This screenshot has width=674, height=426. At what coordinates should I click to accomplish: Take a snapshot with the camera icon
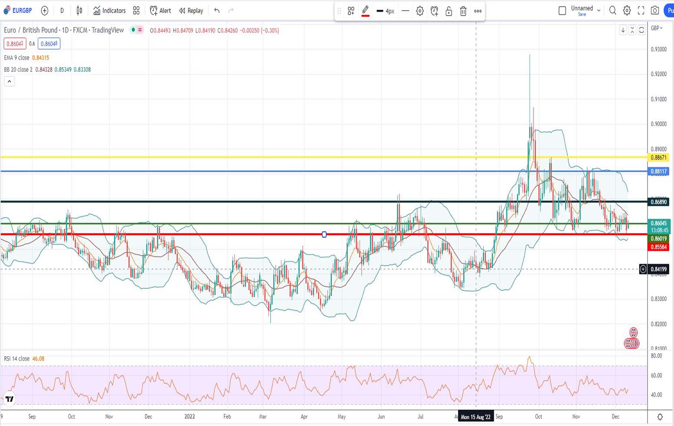[x=655, y=10]
